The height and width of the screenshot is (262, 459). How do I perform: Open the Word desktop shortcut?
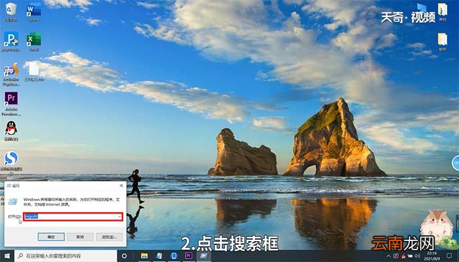[x=33, y=12]
